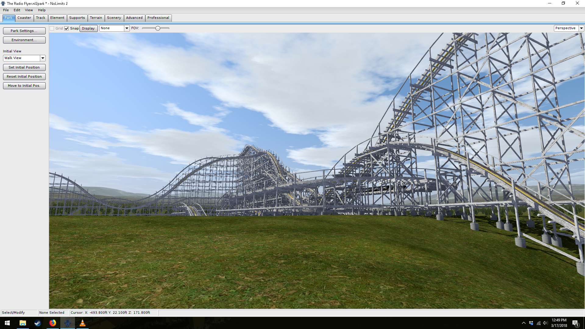Expand the Initial View Walk View dropdown

(43, 58)
